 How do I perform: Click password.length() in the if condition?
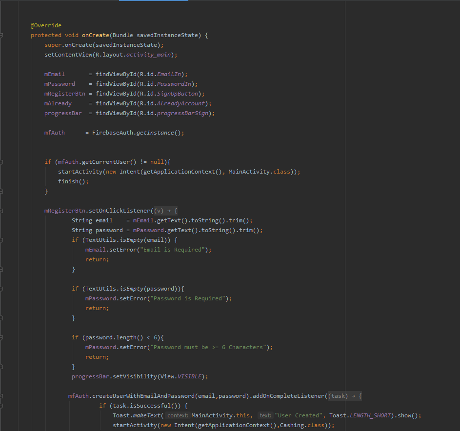click(x=114, y=337)
